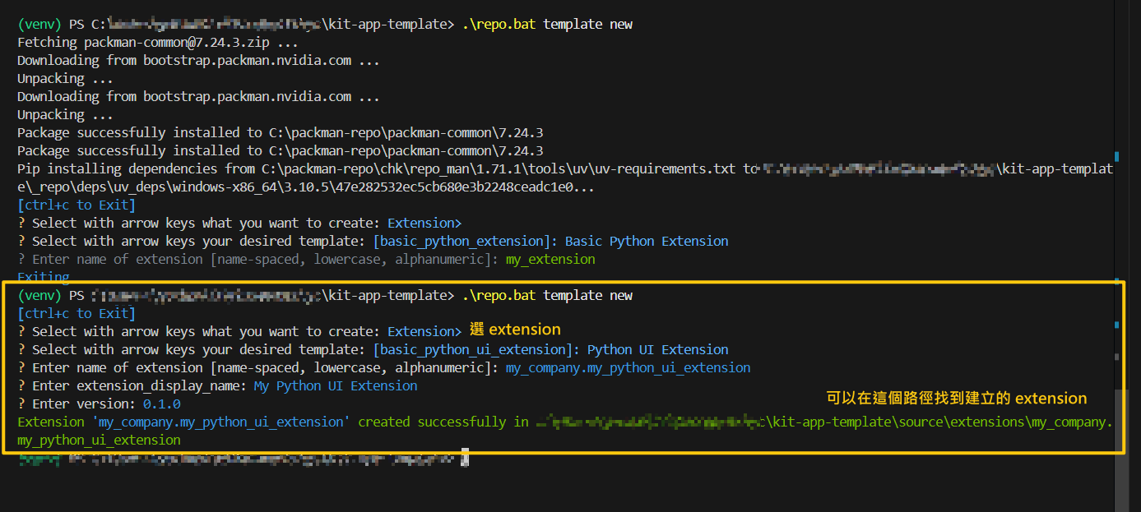
Task: Click the second '.\repo.bat template new' command
Action: pyautogui.click(x=546, y=296)
